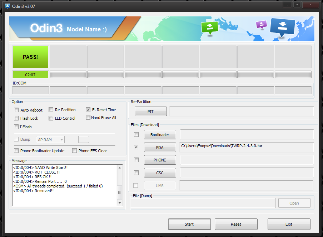Click the PIT button
This screenshot has width=323, height=237.
tap(150, 112)
